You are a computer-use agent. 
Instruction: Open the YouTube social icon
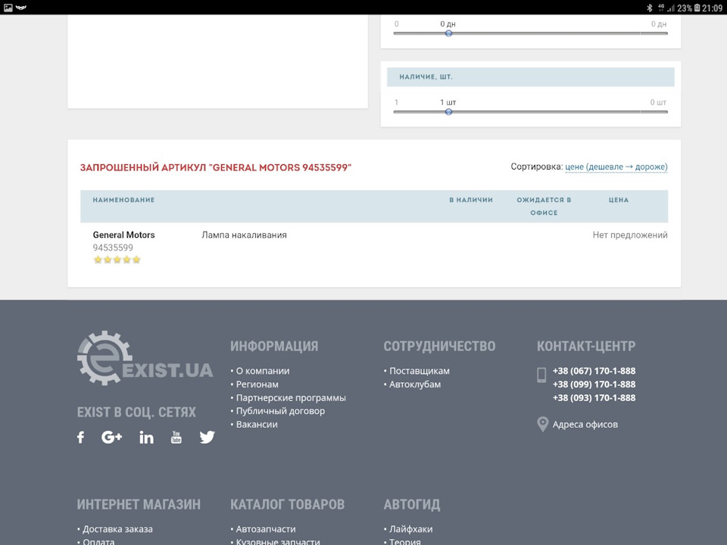tap(176, 437)
